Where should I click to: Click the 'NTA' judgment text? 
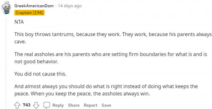[x=19, y=22]
